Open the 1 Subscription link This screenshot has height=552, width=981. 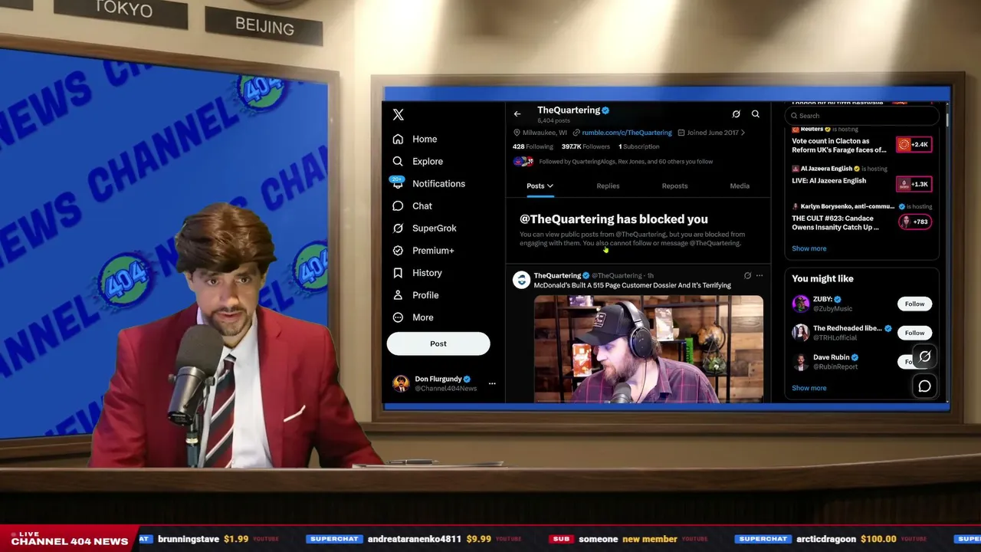[638, 146]
